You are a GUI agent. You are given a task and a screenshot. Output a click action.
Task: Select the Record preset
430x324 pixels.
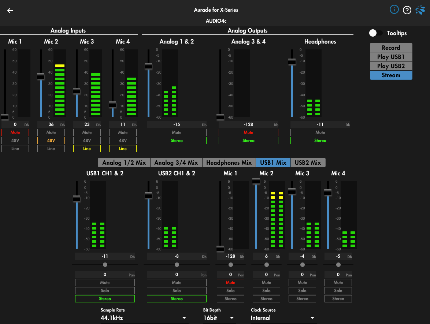[x=391, y=48]
